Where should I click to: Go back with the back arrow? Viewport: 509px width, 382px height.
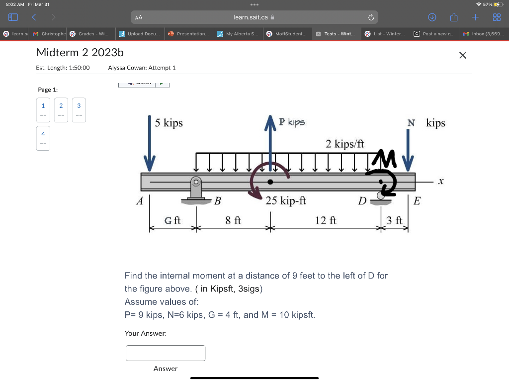click(x=34, y=17)
